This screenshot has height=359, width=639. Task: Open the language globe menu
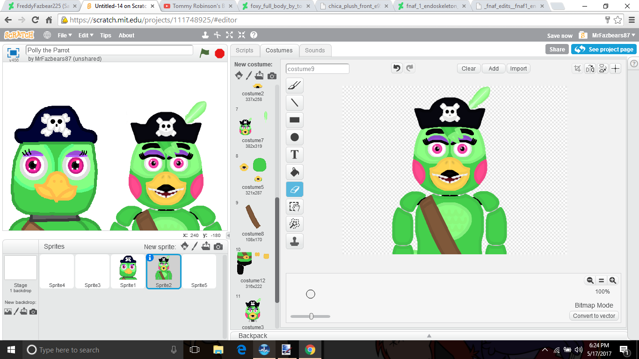tap(47, 35)
